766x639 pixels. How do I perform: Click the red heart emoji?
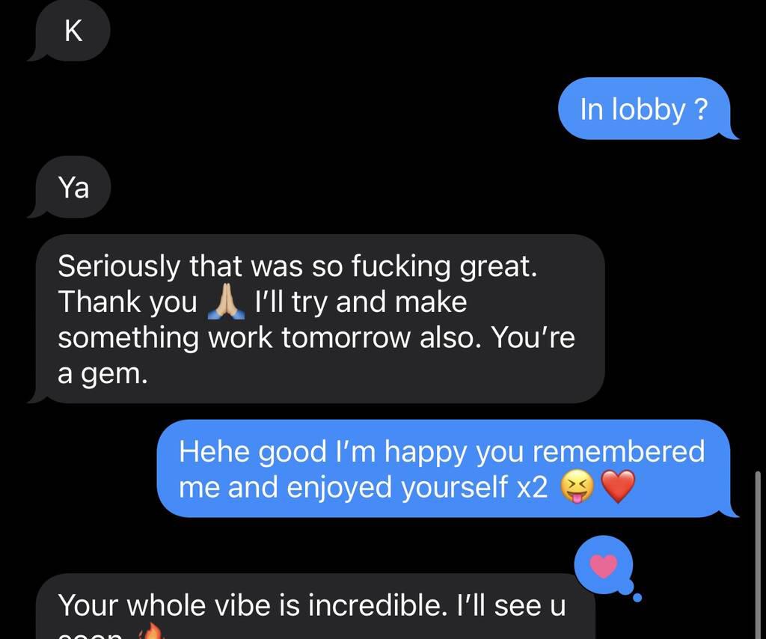coord(617,486)
